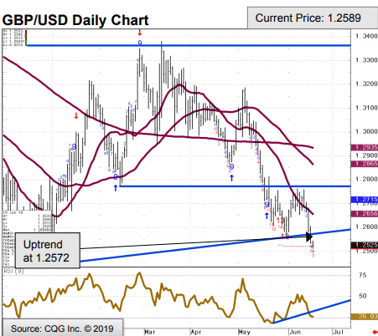Select the Jun month label on the time axis
This screenshot has width=378, height=336.
[x=295, y=332]
